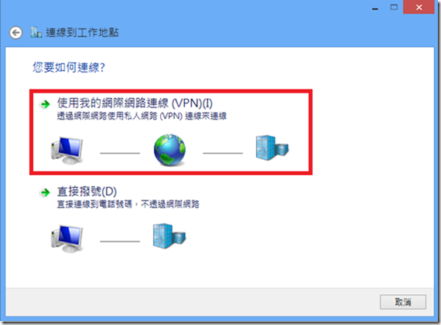Click the green arrow beside VPN option

(46, 104)
